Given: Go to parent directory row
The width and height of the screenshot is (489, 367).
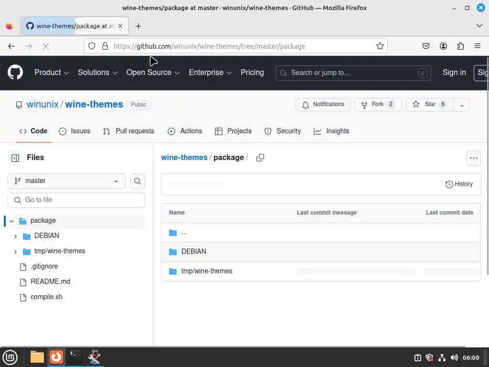Looking at the screenshot, I should click(321, 233).
